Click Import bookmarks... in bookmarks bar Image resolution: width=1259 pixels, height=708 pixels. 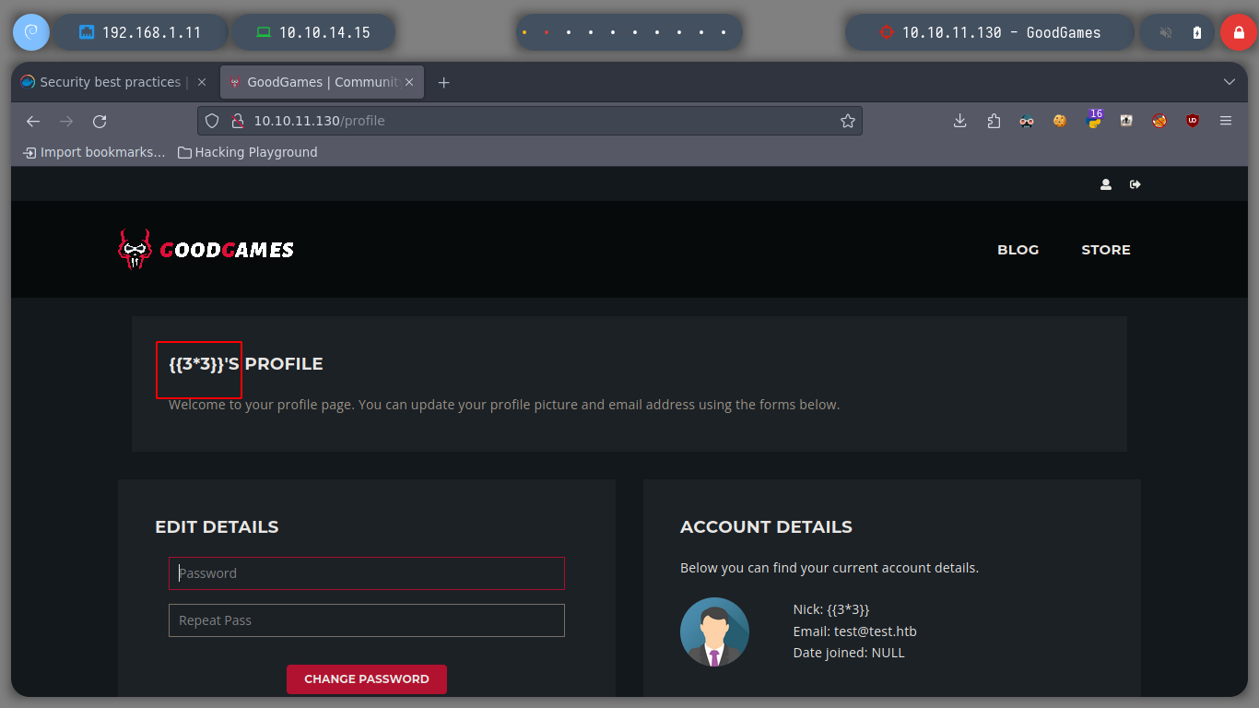pyautogui.click(x=94, y=152)
